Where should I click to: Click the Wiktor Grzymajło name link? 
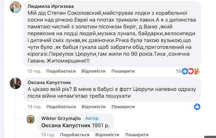tap(61, 118)
